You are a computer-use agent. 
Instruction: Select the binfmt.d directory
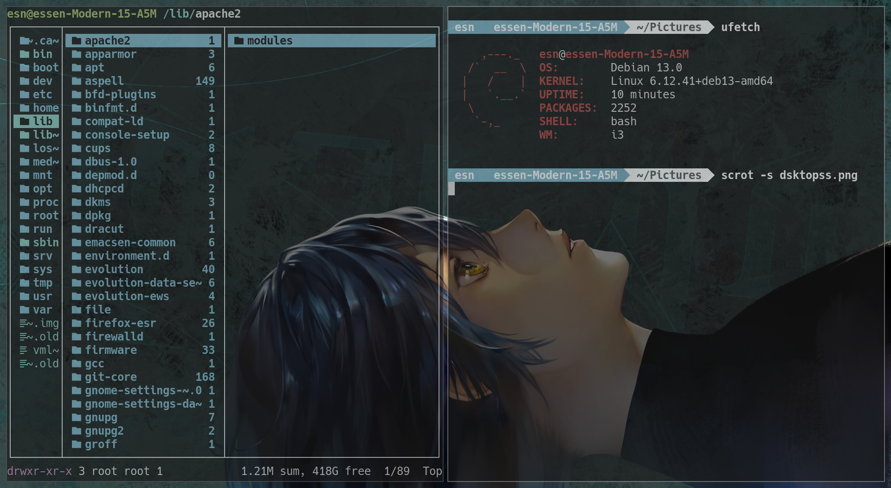[x=143, y=108]
